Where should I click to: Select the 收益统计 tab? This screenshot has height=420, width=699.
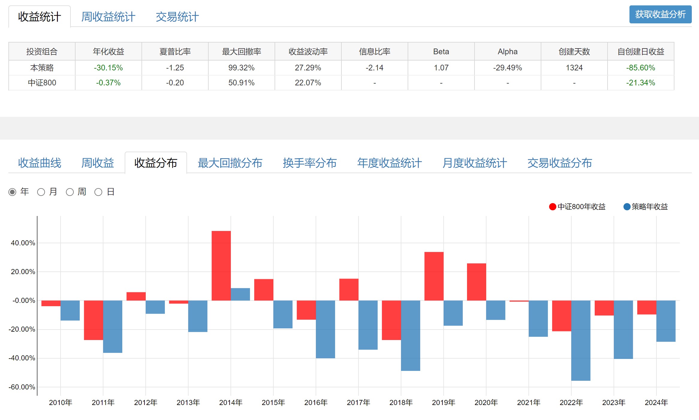click(x=40, y=17)
